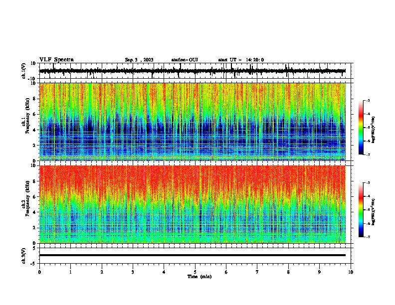Click the ch.1(V) black waveform trace

[x=193, y=71]
